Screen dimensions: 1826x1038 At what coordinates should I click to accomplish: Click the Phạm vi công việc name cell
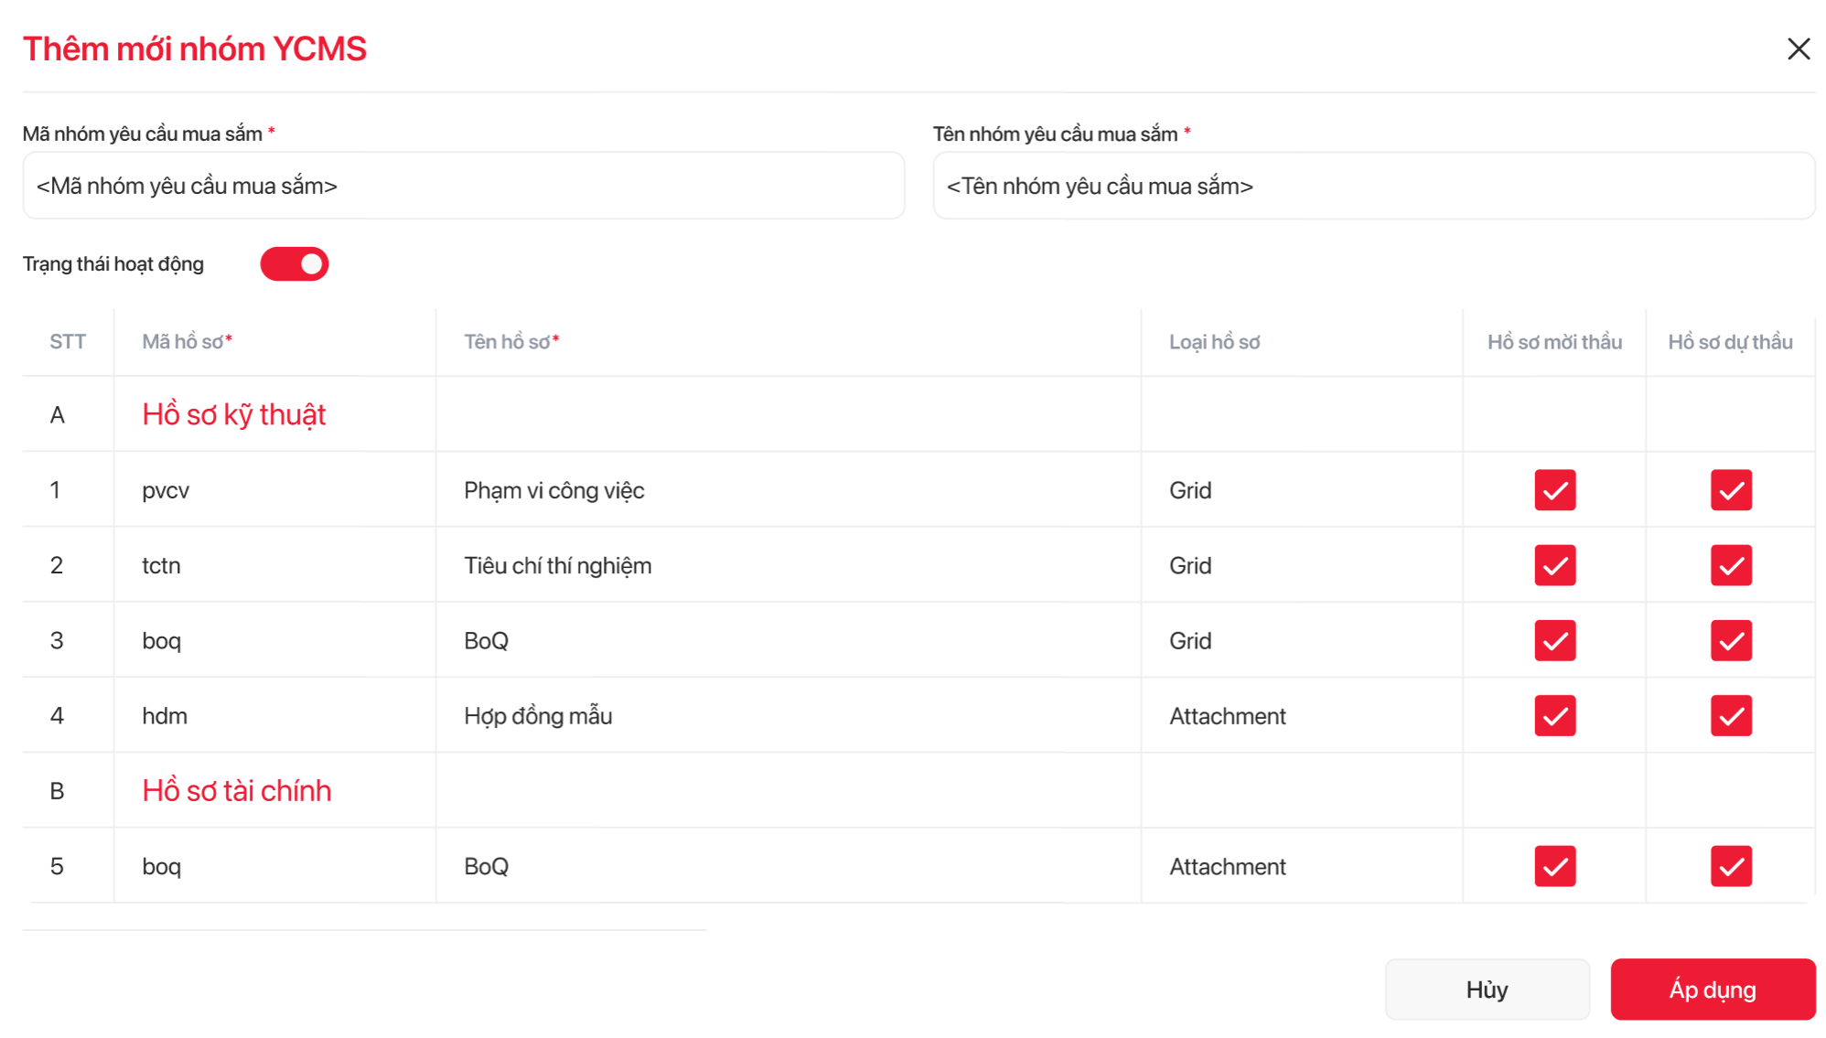(554, 491)
